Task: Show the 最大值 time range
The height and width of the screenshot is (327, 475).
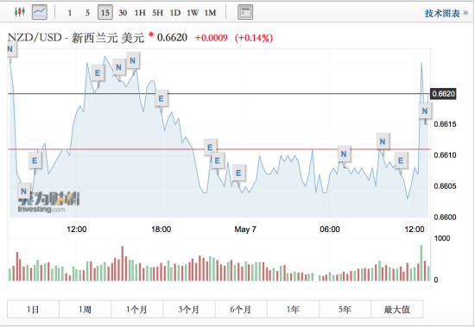Action: (397, 309)
